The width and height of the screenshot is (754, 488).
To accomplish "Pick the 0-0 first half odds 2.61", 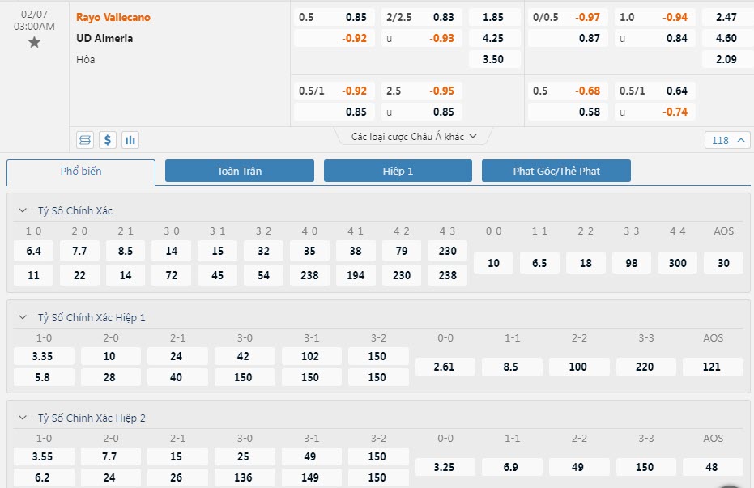I will pos(444,366).
